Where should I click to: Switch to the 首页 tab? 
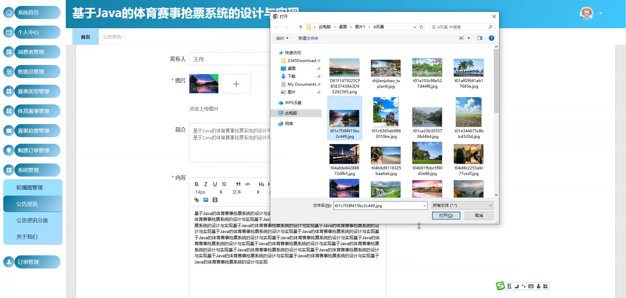coord(85,37)
